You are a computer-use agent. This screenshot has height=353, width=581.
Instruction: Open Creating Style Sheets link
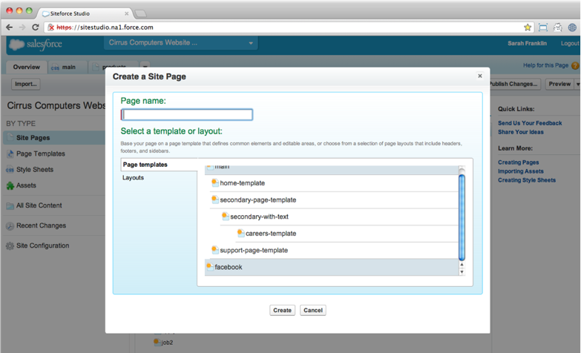click(x=527, y=180)
